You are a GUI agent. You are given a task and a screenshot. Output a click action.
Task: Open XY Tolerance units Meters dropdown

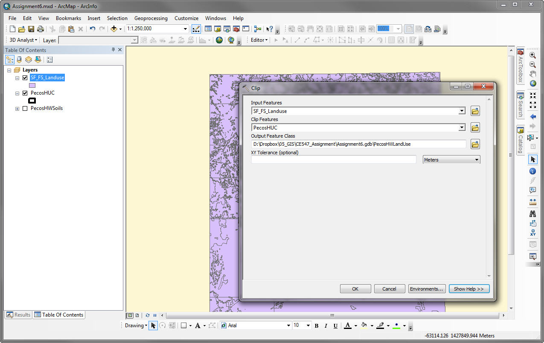(451, 160)
